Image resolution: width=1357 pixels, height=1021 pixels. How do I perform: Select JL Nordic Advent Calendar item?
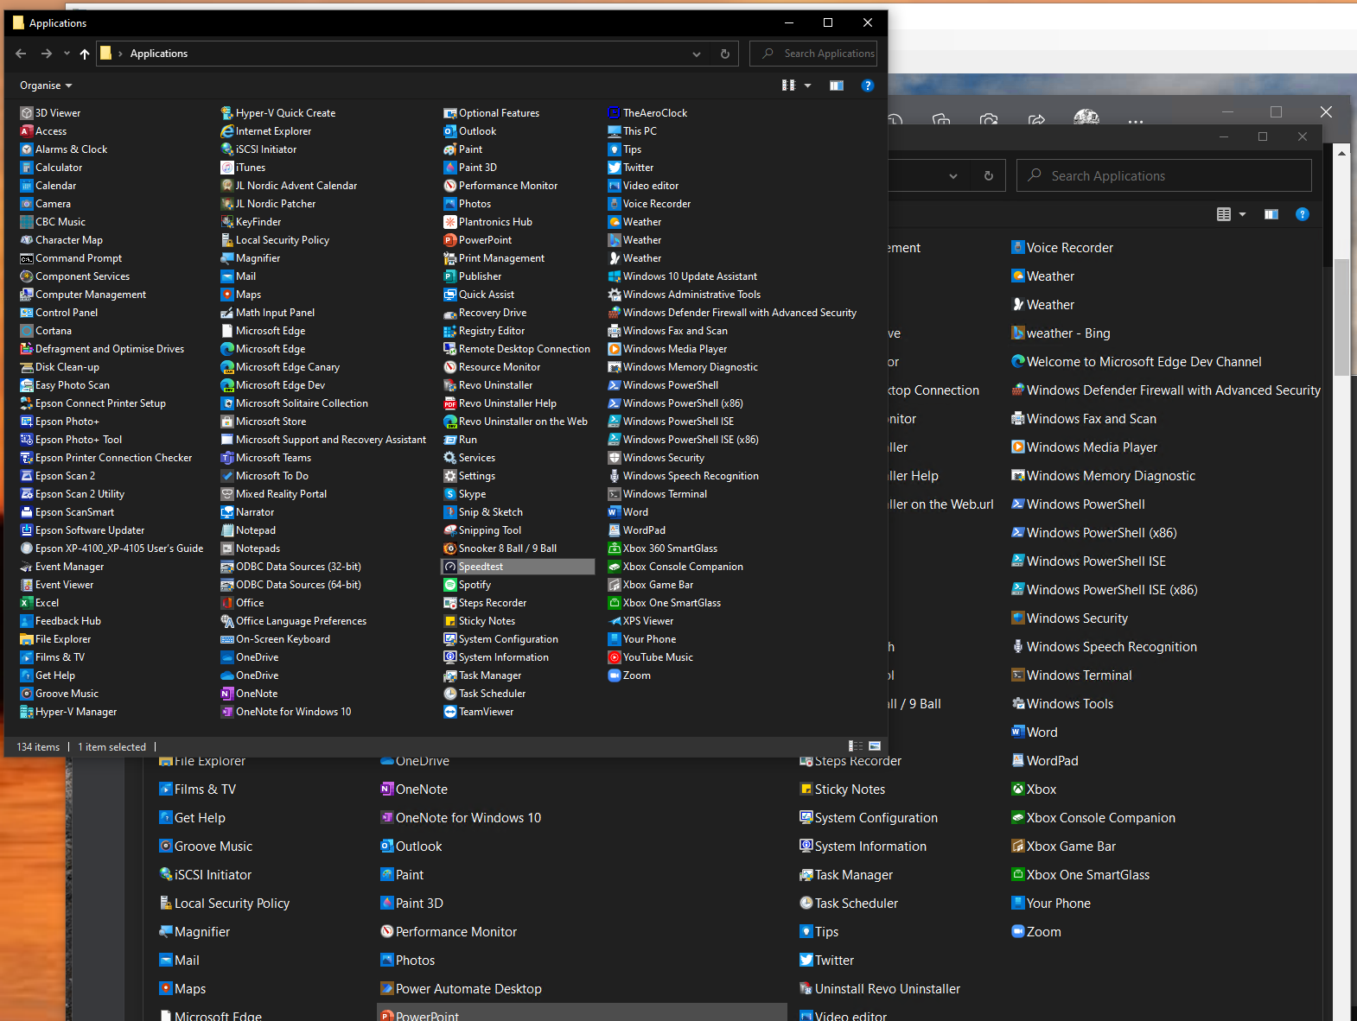[289, 186]
